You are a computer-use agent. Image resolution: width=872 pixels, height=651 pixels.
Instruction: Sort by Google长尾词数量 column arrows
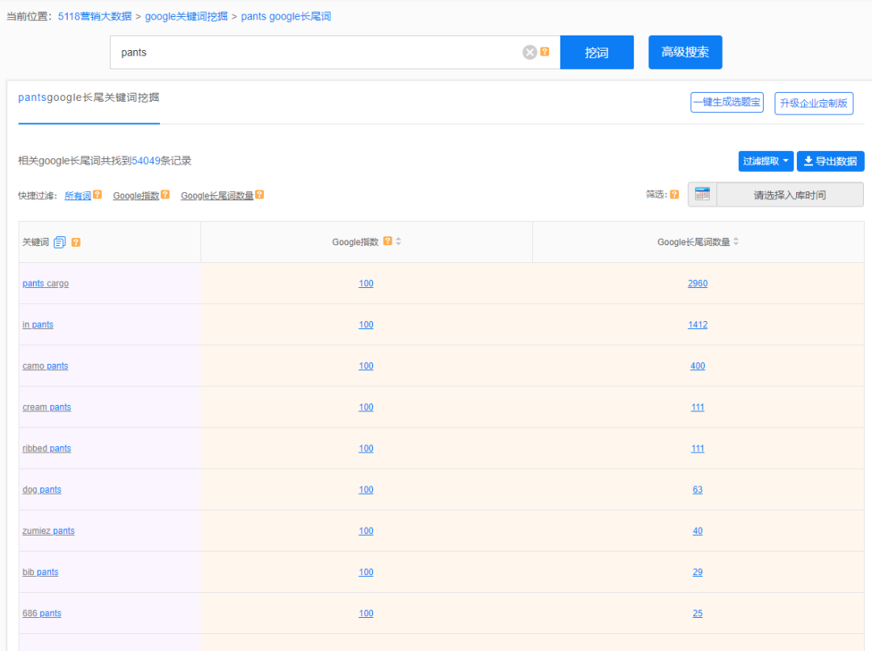(x=736, y=242)
